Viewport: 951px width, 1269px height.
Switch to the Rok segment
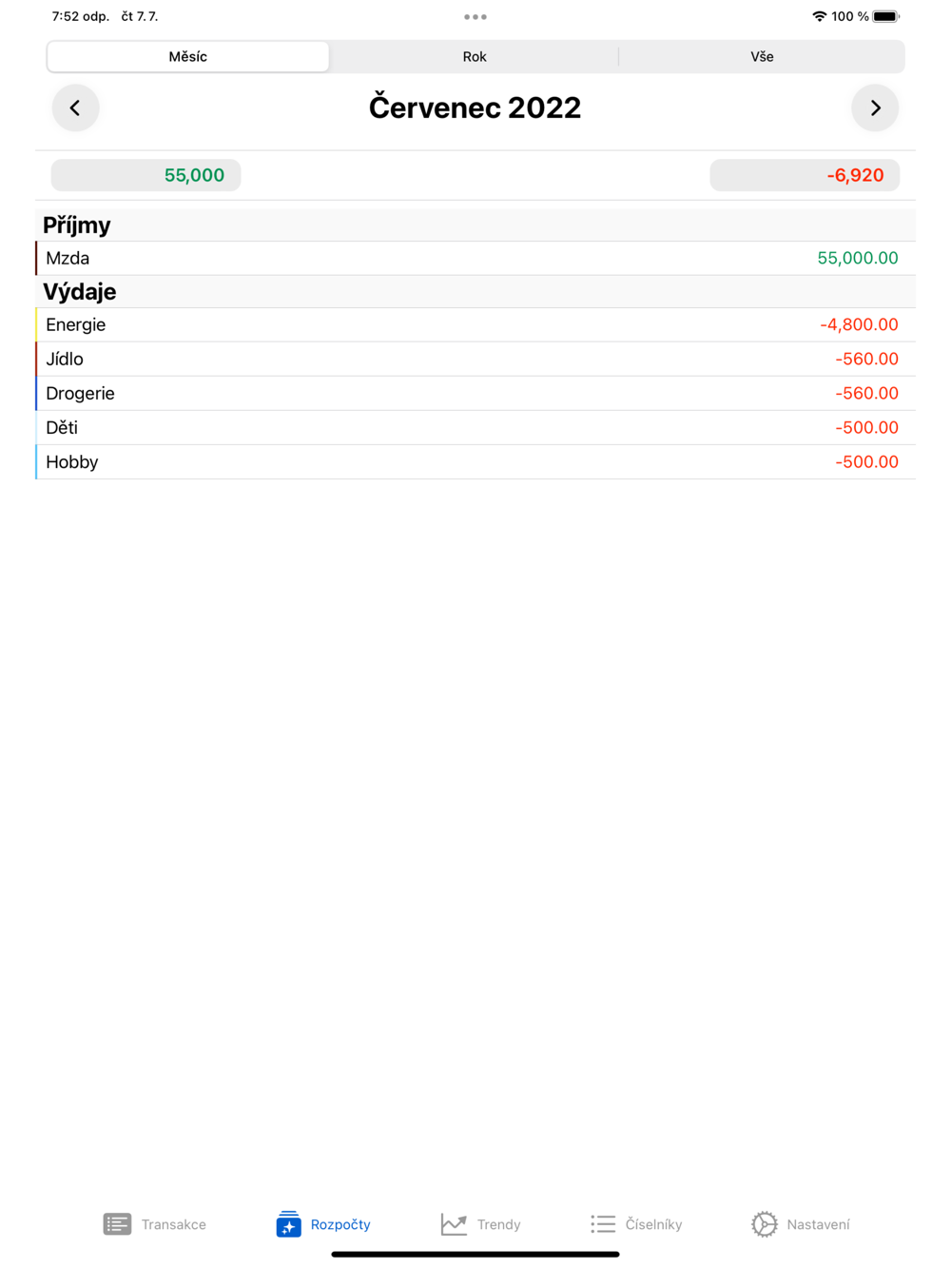pos(475,56)
